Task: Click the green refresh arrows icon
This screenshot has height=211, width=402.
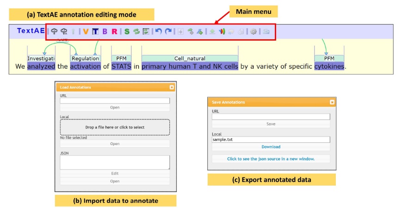Action: (136, 31)
